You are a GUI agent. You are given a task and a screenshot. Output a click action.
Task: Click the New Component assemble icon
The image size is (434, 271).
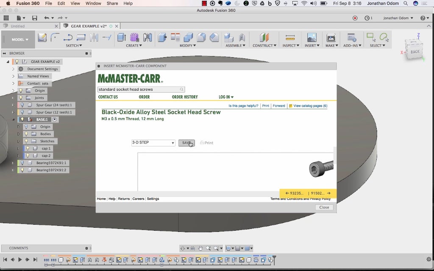tap(229, 37)
